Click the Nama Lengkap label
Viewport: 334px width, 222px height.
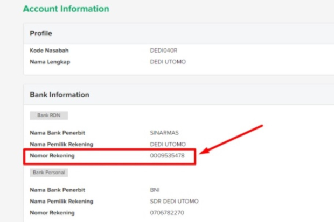pyautogui.click(x=50, y=61)
